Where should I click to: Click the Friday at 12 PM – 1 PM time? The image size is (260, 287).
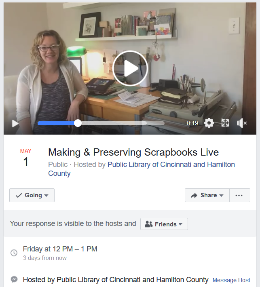pos(60,249)
